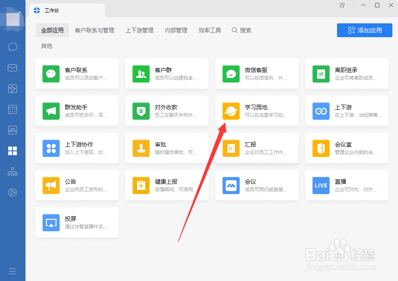Open the 学习园地 planet icon
This screenshot has height=281, width=398.
pyautogui.click(x=231, y=111)
